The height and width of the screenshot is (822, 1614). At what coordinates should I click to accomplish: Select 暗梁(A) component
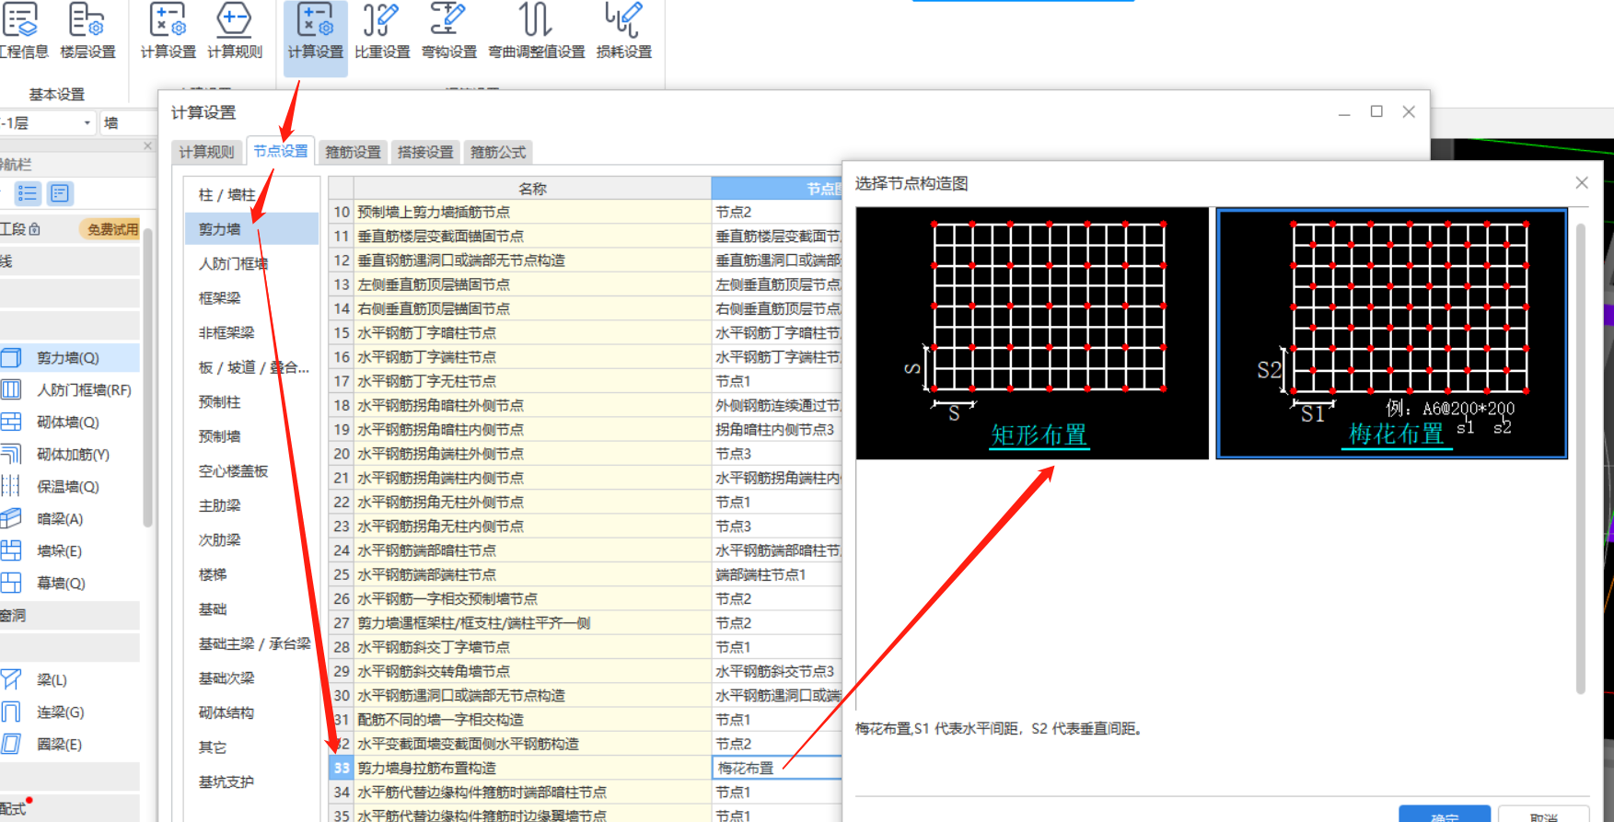tap(70, 519)
